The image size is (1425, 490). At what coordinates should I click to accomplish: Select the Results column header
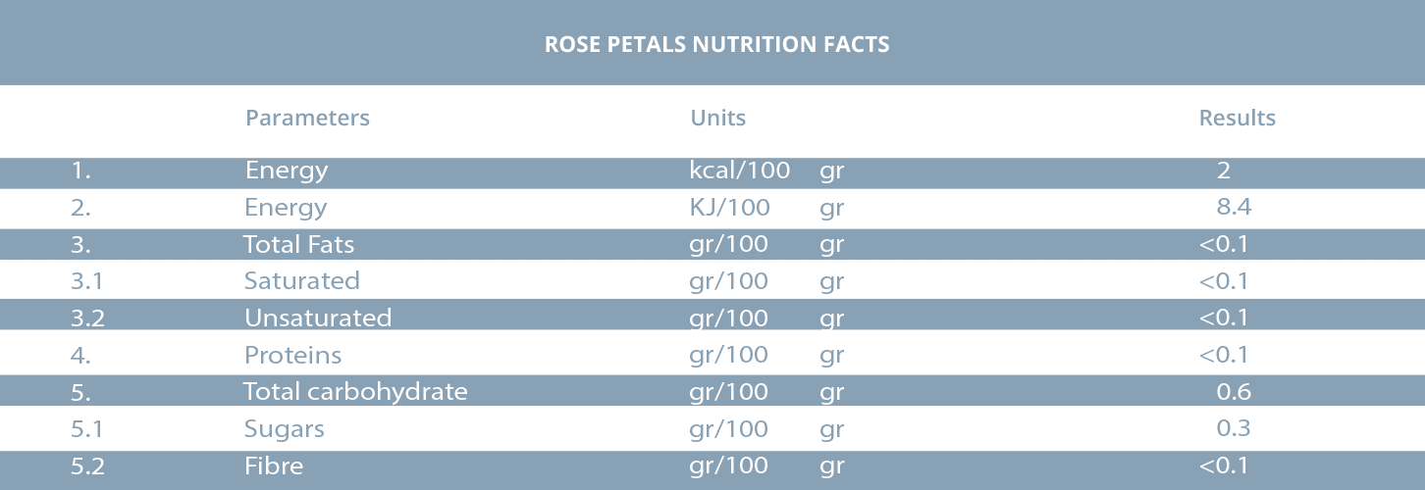1237,119
